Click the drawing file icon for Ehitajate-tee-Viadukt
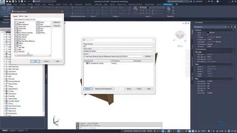Image resolution: width=237 pixels, height=133 pixels. tap(87, 63)
